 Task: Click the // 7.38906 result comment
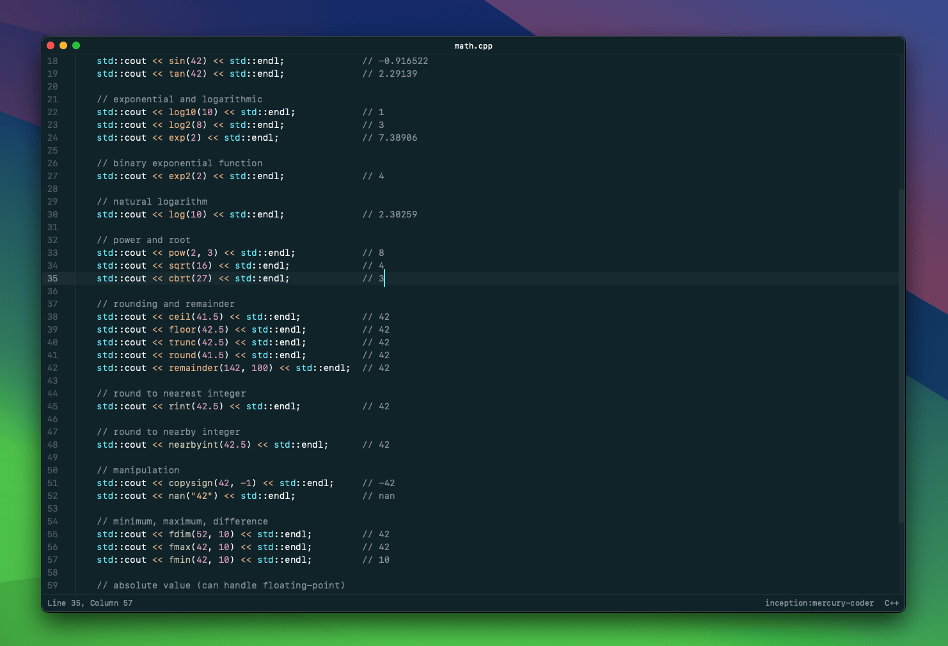[390, 138]
